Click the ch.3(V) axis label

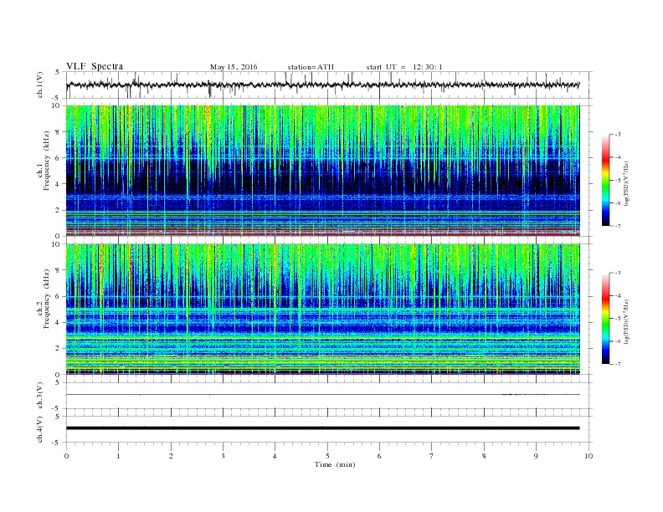coord(40,396)
